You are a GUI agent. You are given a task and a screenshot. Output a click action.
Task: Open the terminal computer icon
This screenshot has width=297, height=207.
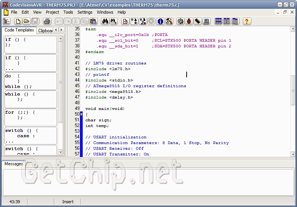click(206, 21)
